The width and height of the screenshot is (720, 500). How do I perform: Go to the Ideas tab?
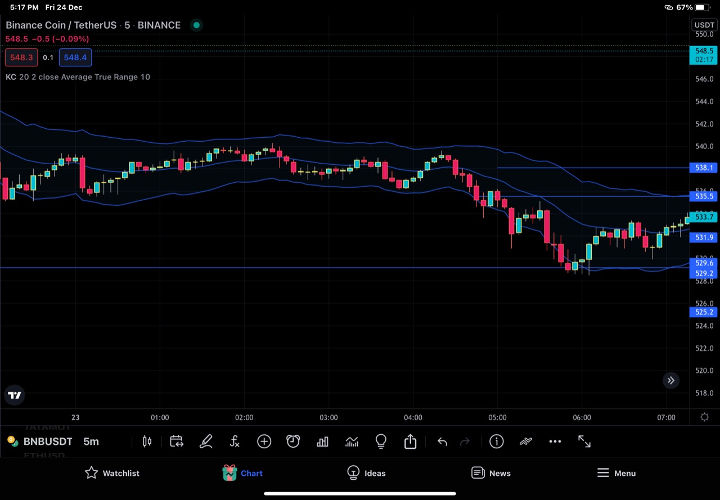pos(366,473)
